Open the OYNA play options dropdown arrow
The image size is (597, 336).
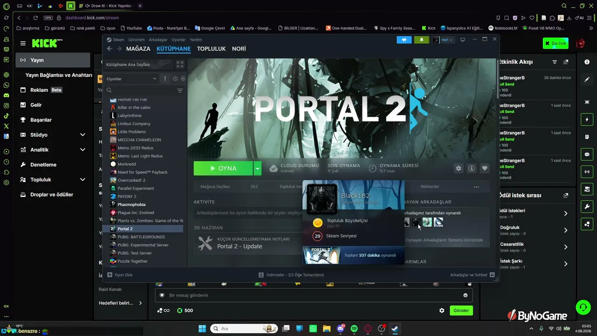coord(257,168)
